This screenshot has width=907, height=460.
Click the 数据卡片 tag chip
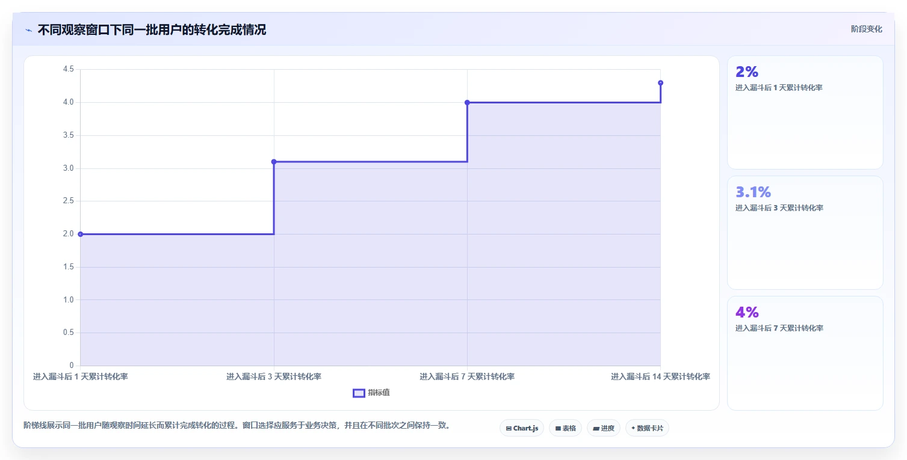[x=647, y=428]
